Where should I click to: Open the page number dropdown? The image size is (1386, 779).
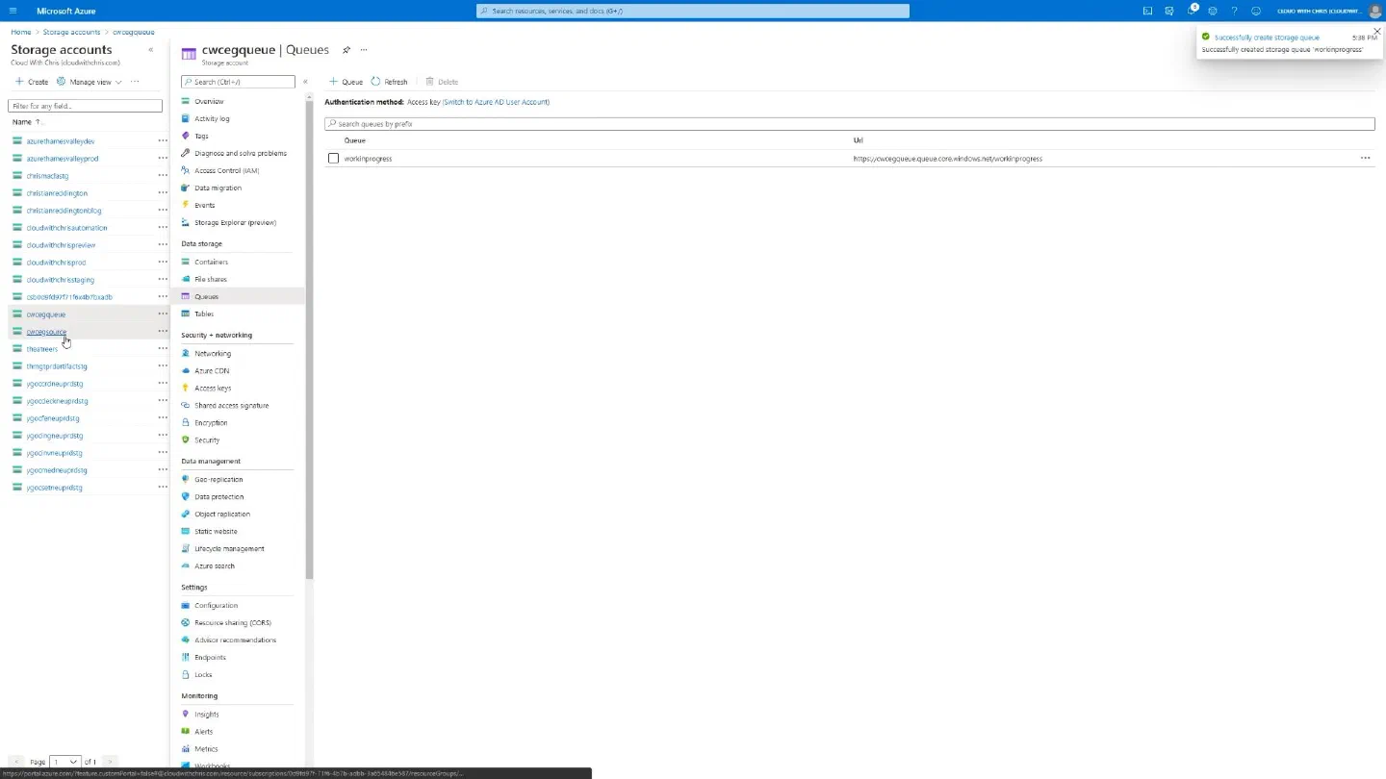64,762
